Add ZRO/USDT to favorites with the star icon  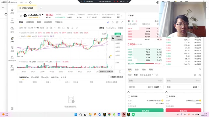pyautogui.click(x=21, y=16)
